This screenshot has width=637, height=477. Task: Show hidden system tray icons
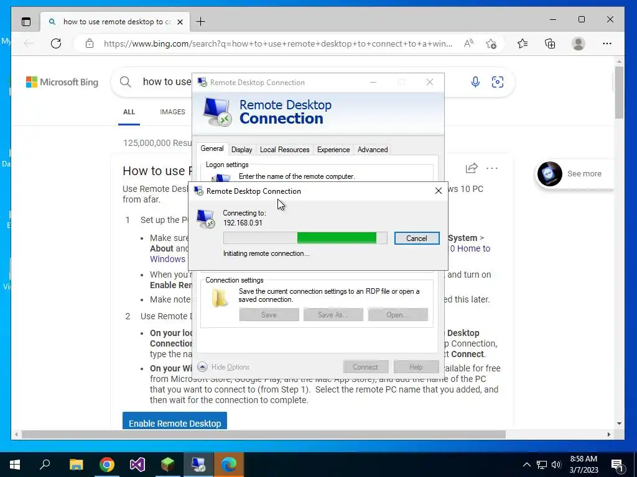pyautogui.click(x=526, y=465)
